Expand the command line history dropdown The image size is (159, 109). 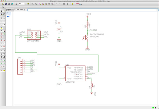tap(157, 10)
